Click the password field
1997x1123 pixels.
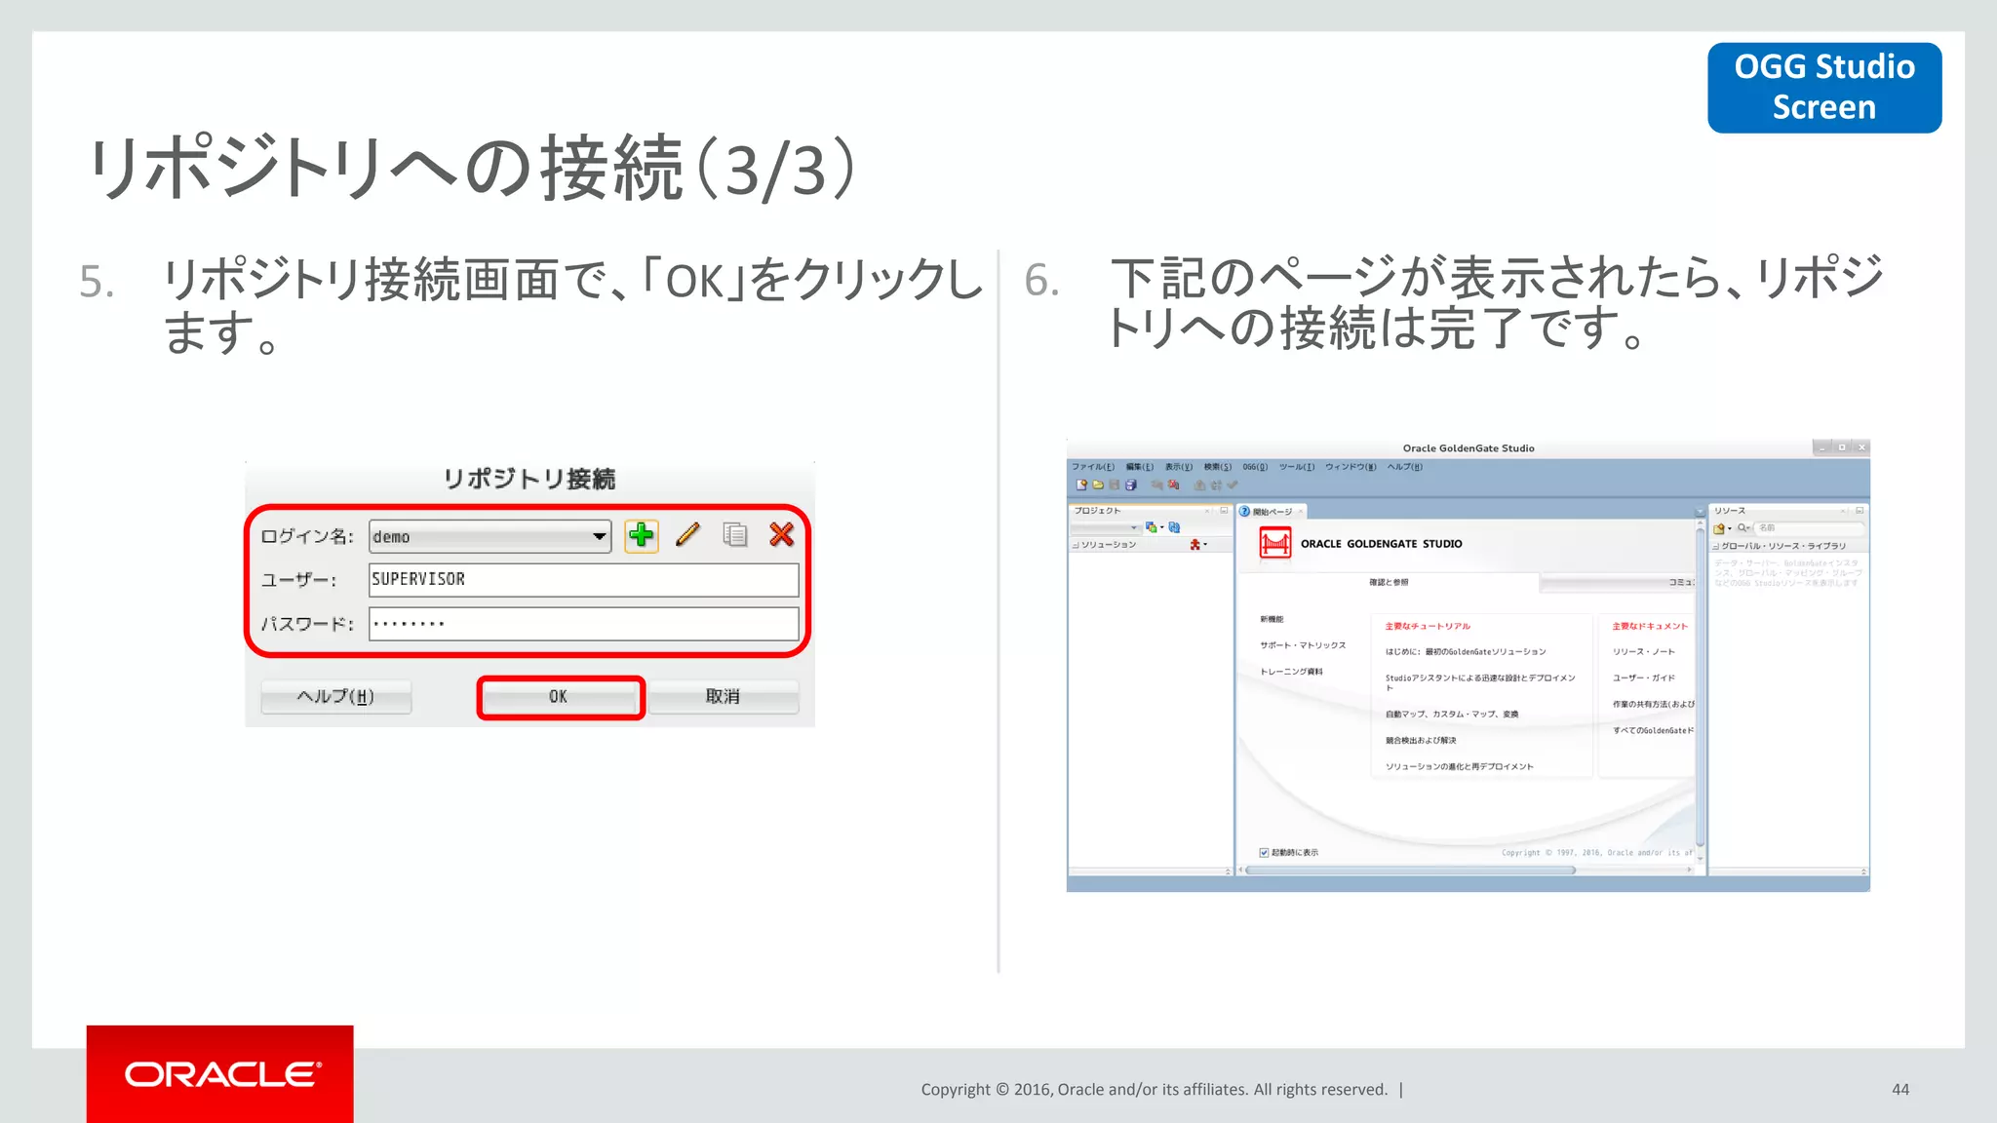583,623
